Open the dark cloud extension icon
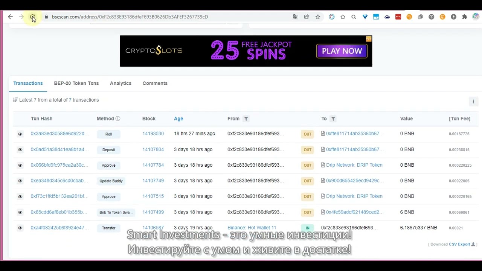Screen dimensions: 482x271 point(387,17)
